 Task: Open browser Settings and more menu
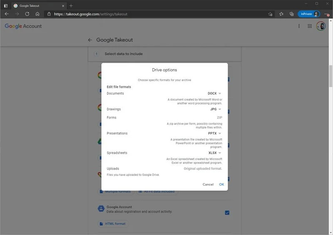[x=327, y=14]
